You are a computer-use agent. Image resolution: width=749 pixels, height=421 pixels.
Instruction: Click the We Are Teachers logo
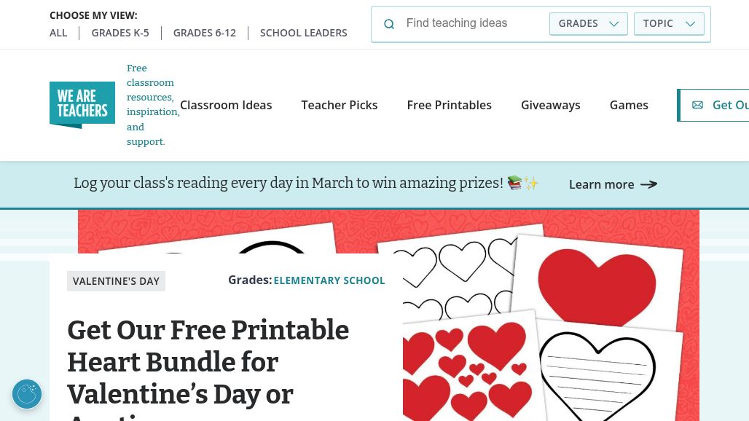tap(82, 105)
